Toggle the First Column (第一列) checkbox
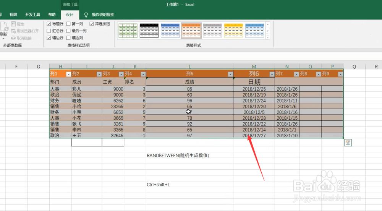 click(68, 24)
